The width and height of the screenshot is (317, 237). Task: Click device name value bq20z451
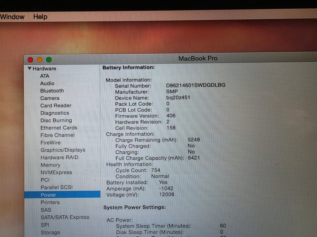pos(178,97)
